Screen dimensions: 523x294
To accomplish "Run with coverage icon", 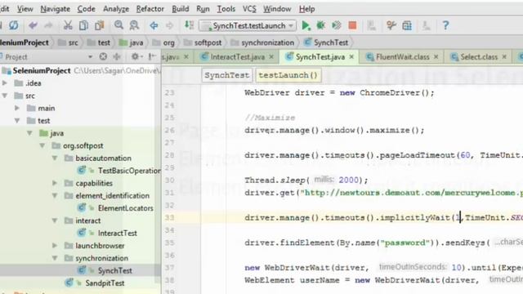I will tap(337, 25).
